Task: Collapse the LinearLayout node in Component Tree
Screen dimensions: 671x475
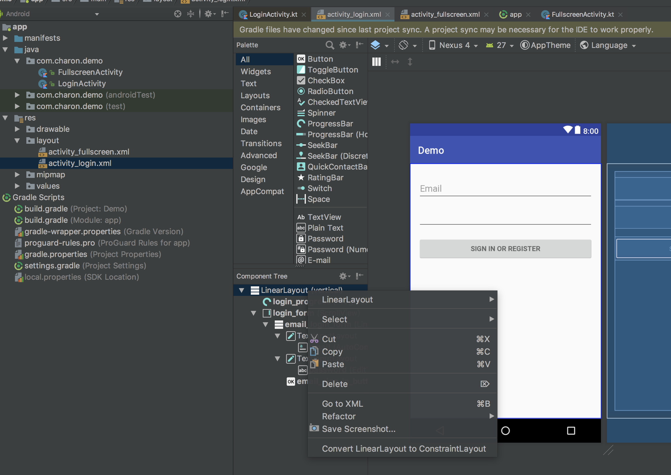Action: [x=242, y=290]
